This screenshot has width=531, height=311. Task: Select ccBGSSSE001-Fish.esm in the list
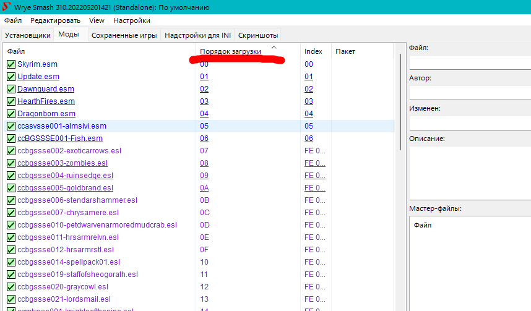coord(60,138)
